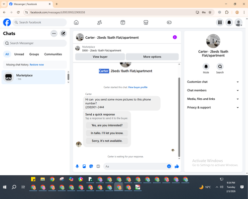Image resolution: width=248 pixels, height=199 pixels.
Task: Send a thumbs-up like
Action: coord(177,166)
